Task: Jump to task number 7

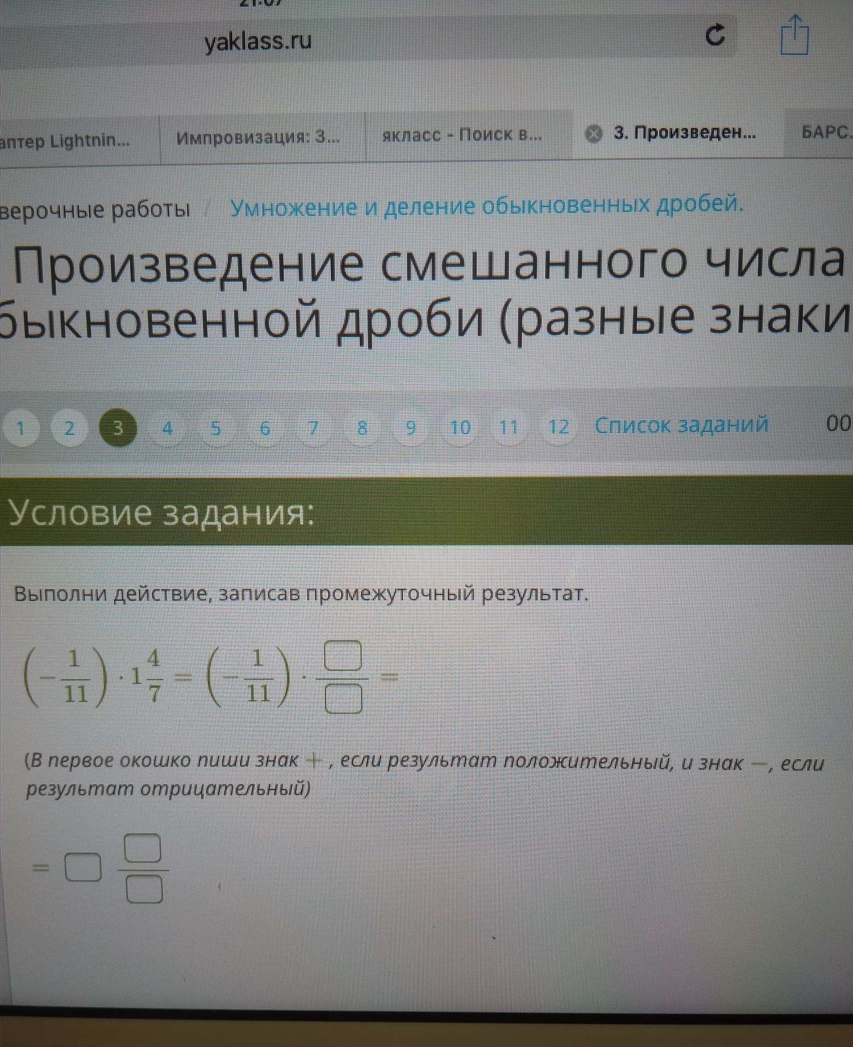Action: coord(313,427)
